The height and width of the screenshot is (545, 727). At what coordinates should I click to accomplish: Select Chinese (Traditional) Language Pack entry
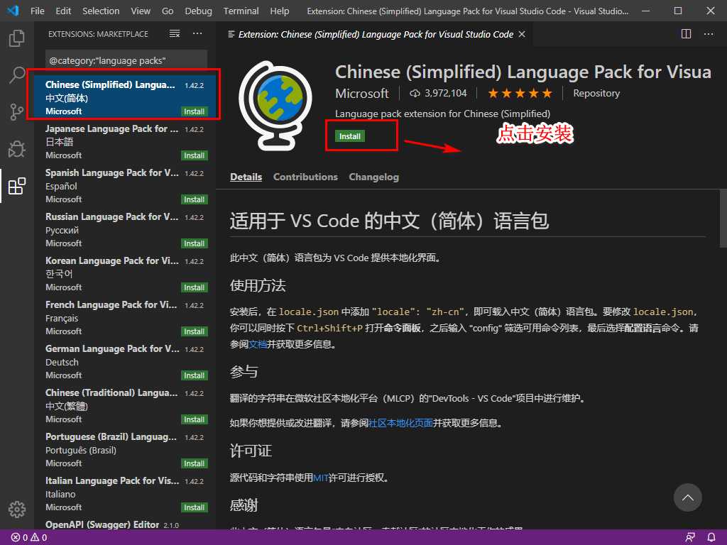[126, 405]
